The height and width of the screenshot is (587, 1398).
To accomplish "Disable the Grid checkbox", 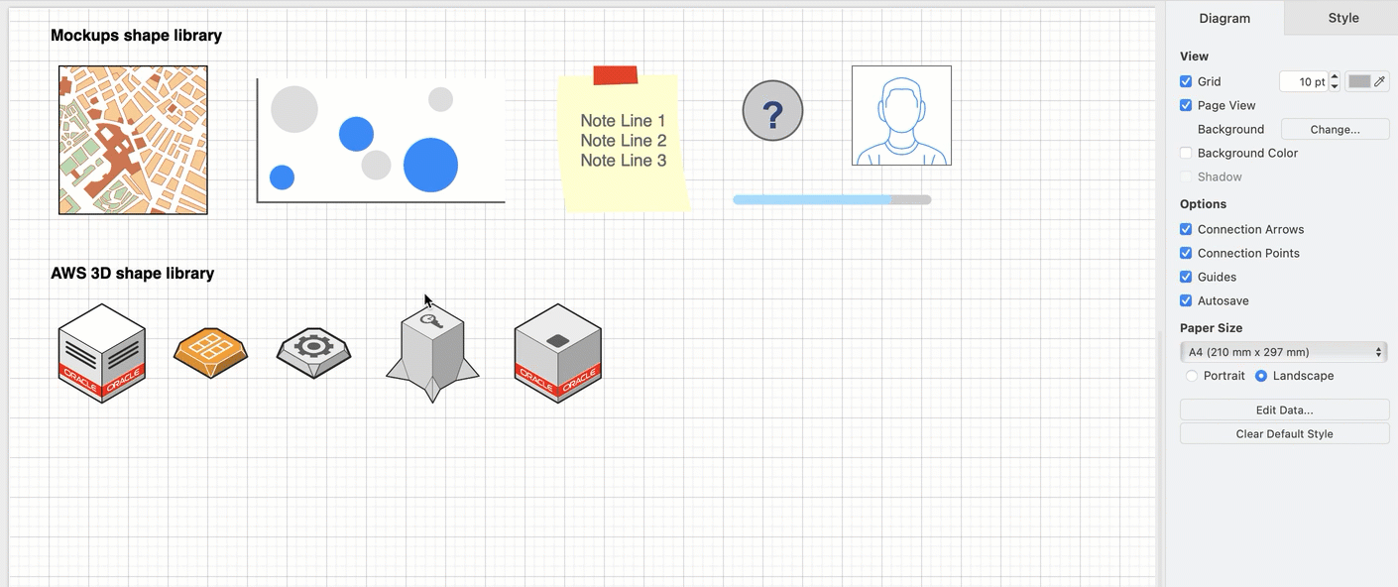I will click(x=1186, y=81).
